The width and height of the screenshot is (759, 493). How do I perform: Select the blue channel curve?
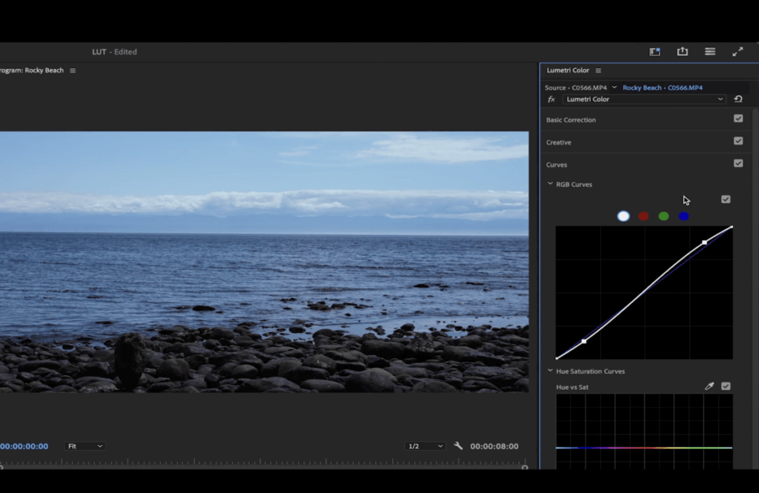point(683,216)
